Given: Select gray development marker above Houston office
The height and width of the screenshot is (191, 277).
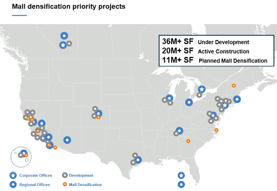Looking at the screenshot, I should [x=135, y=156].
